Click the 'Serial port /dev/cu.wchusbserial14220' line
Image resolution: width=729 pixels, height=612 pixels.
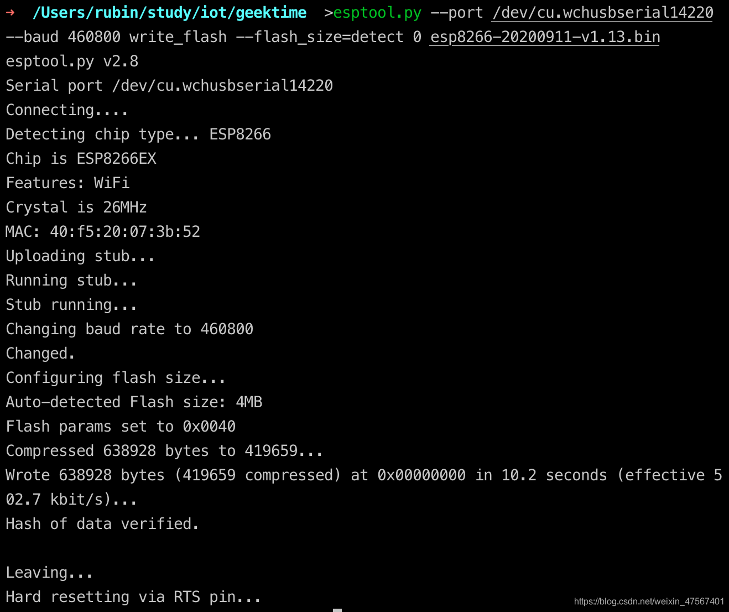169,86
